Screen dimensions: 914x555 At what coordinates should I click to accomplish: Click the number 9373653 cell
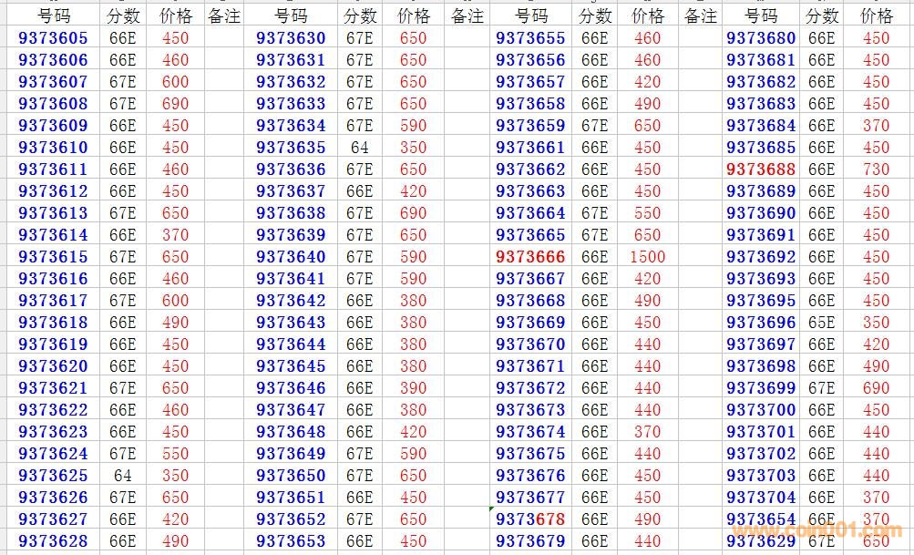point(291,541)
